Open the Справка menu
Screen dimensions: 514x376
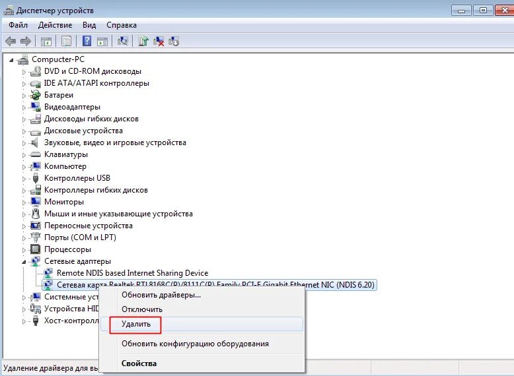tap(122, 25)
